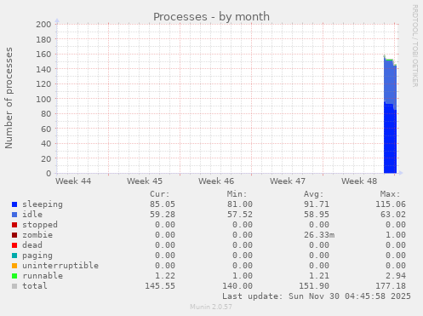423x316 pixels.
Task: Click sleeping minimum value 81.00
Action: point(240,204)
